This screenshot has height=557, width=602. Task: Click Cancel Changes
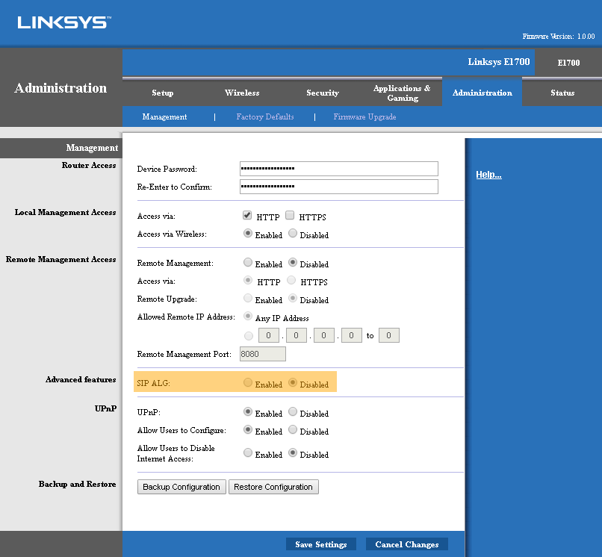(407, 544)
